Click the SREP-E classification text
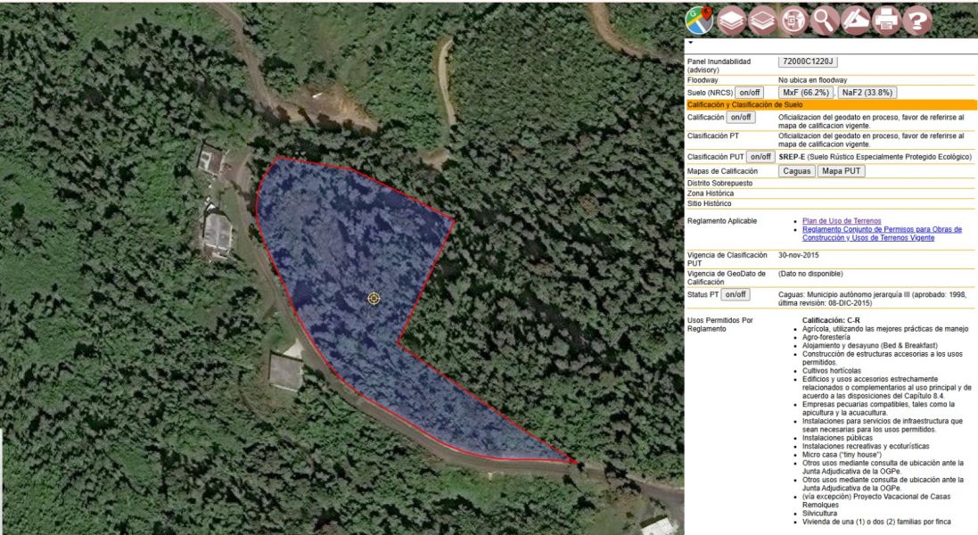The height and width of the screenshot is (535, 978). (x=875, y=157)
